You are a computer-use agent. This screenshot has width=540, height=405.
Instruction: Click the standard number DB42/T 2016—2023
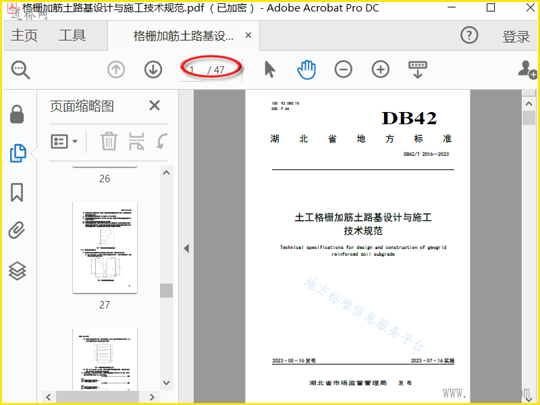coord(426,154)
